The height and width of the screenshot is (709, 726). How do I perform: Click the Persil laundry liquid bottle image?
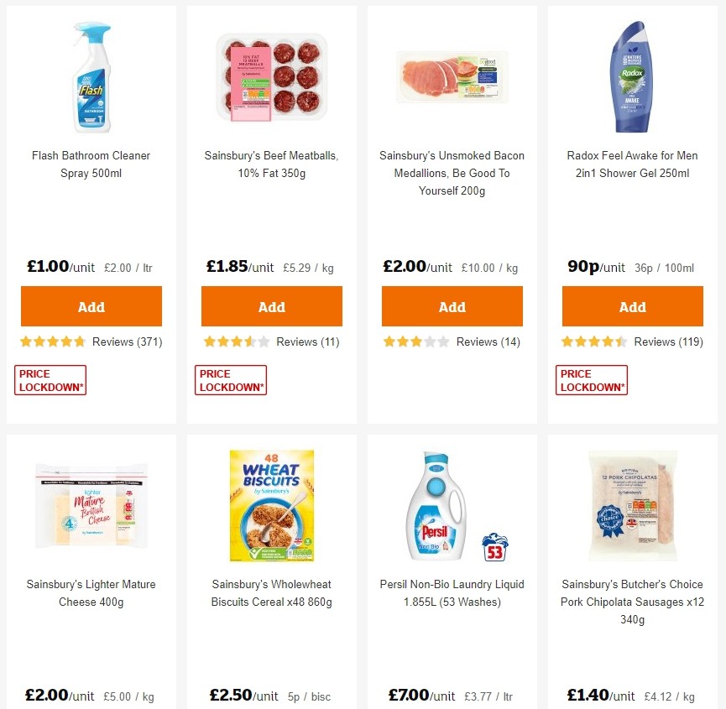438,504
